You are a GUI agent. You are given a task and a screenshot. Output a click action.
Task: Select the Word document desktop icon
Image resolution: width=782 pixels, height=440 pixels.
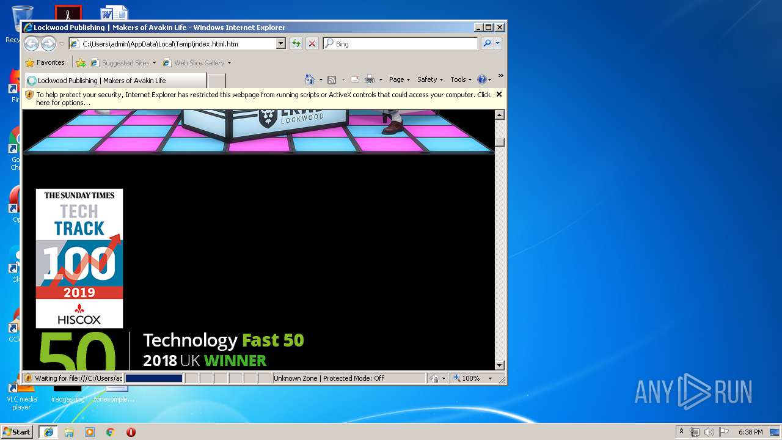[115, 13]
